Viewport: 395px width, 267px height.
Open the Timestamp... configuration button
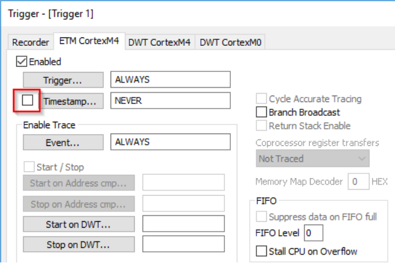coord(73,101)
